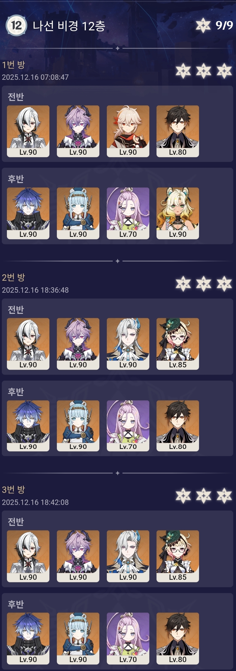
Task: Open the 2번 방 room heading
Action: click(x=14, y=277)
